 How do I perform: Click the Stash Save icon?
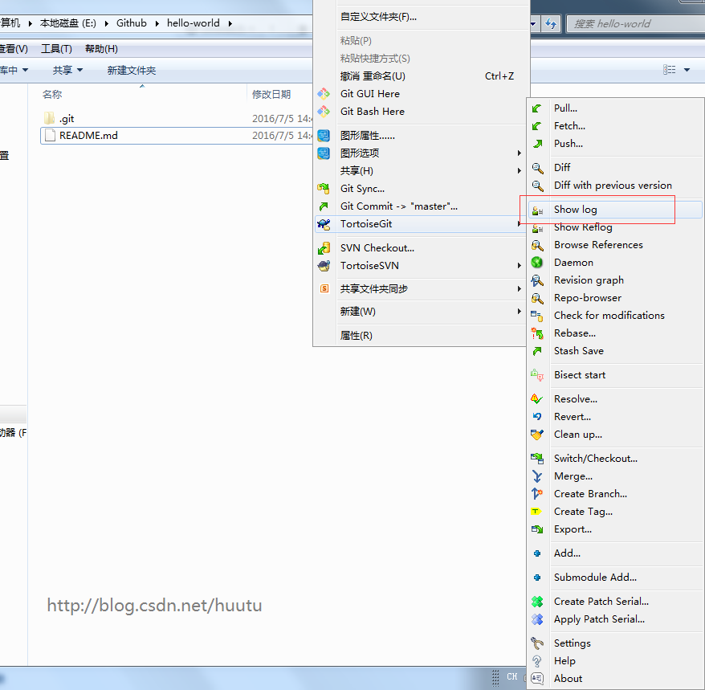tap(537, 351)
